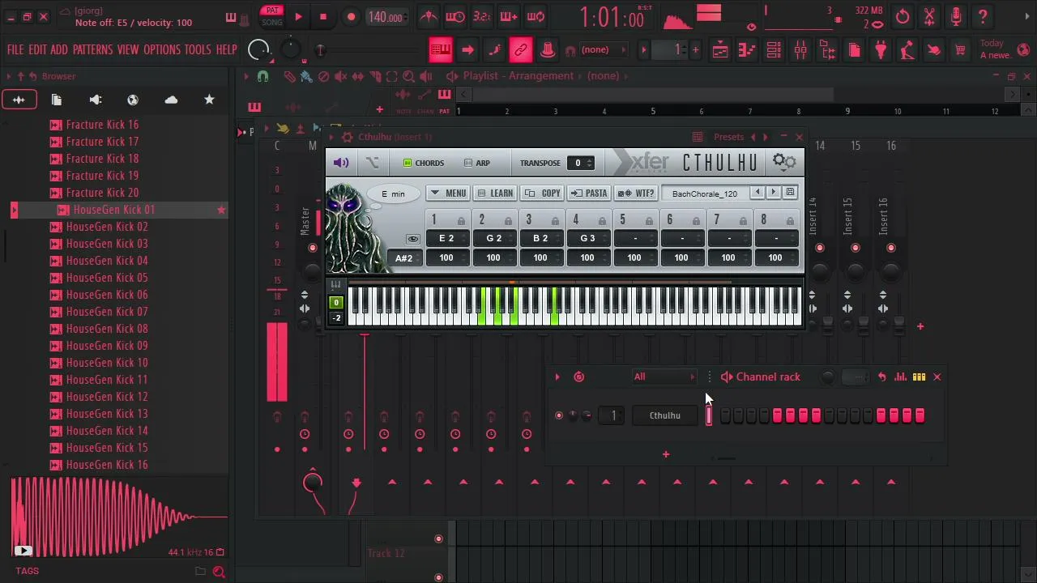Open the EDIT menu
Image resolution: width=1037 pixels, height=583 pixels.
pos(38,50)
